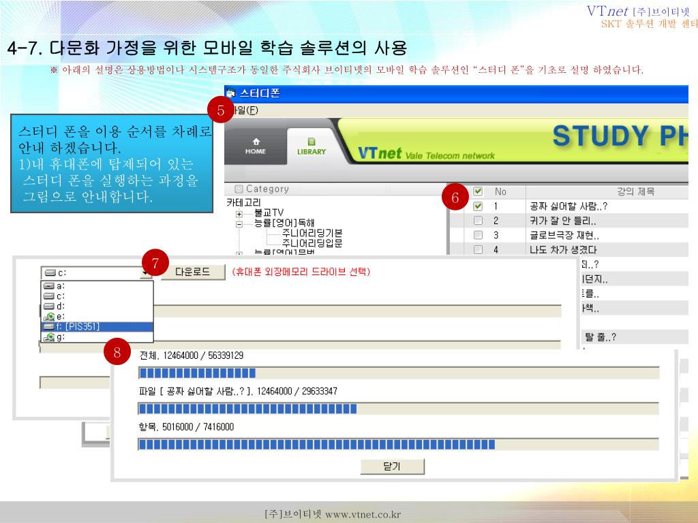
Task: Collapse the 능률[영어]독해 category node
Action: [239, 224]
